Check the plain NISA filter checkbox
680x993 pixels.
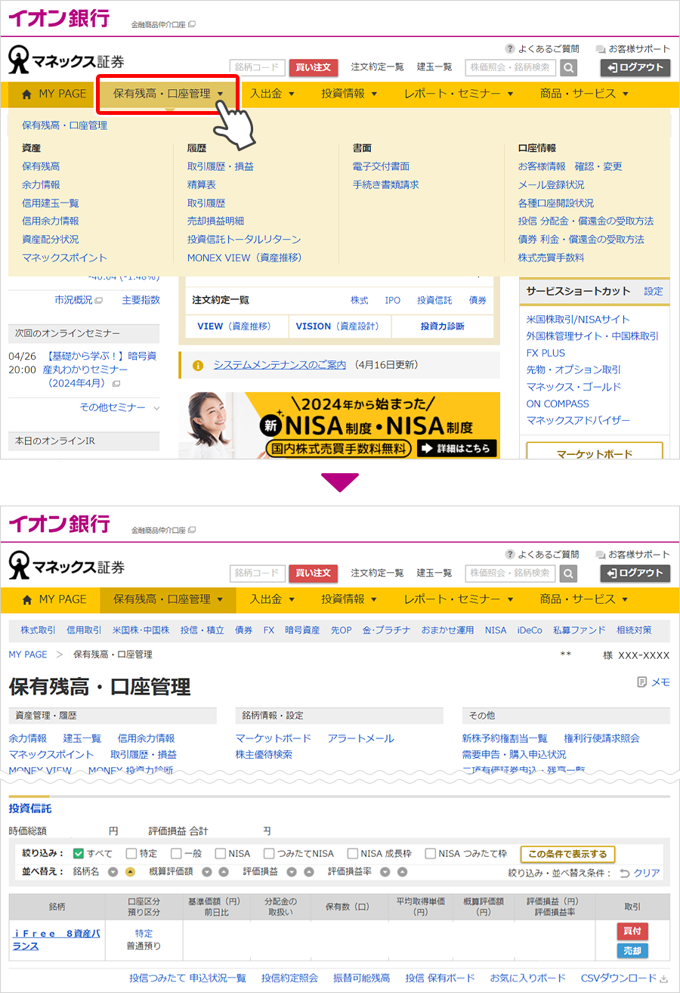pyautogui.click(x=221, y=853)
